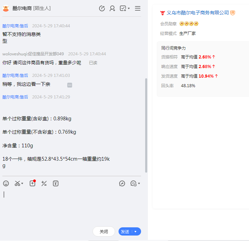Click the message options ellipsis bubble
This screenshot has width=249, height=241.
click(70, 85)
